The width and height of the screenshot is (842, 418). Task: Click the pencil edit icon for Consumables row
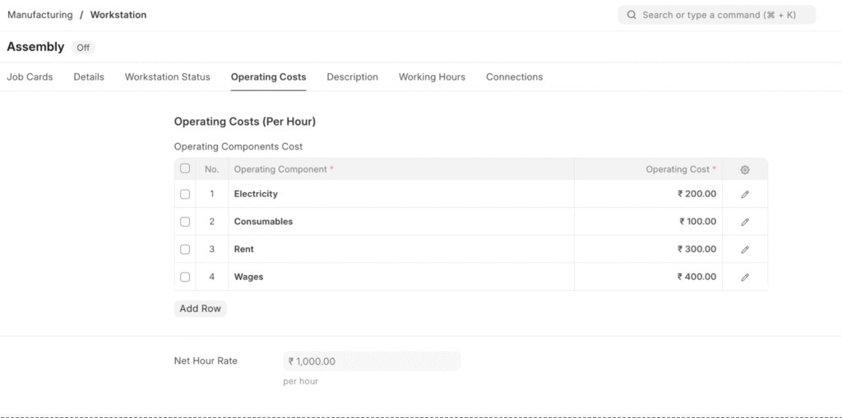click(744, 222)
